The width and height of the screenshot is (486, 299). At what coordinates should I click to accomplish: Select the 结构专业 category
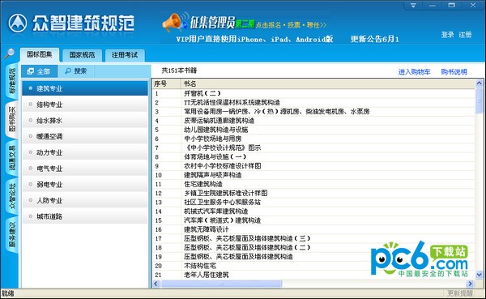click(x=85, y=105)
